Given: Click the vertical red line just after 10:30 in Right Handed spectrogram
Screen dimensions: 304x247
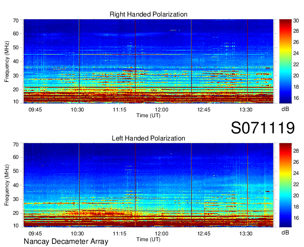Looking at the screenshot, I should coord(79,61).
